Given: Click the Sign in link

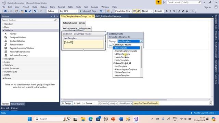Looking at the screenshot, I should tap(208, 7).
